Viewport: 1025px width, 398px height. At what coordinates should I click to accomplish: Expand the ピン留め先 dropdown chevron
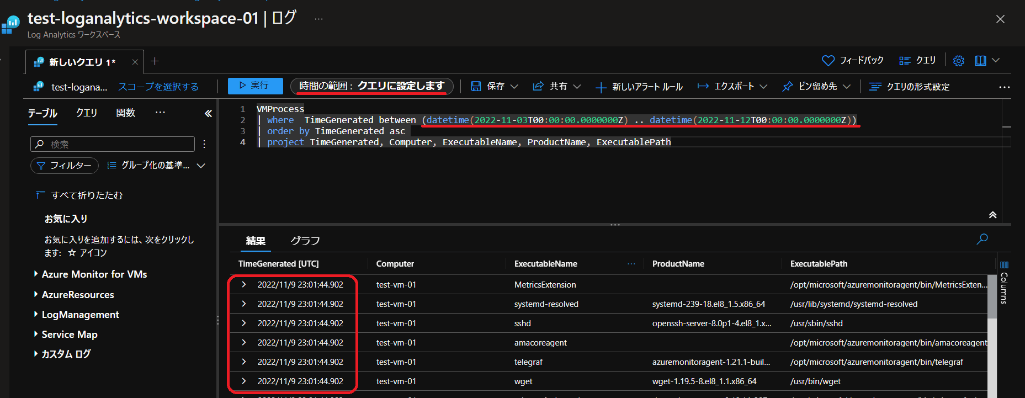(x=847, y=86)
